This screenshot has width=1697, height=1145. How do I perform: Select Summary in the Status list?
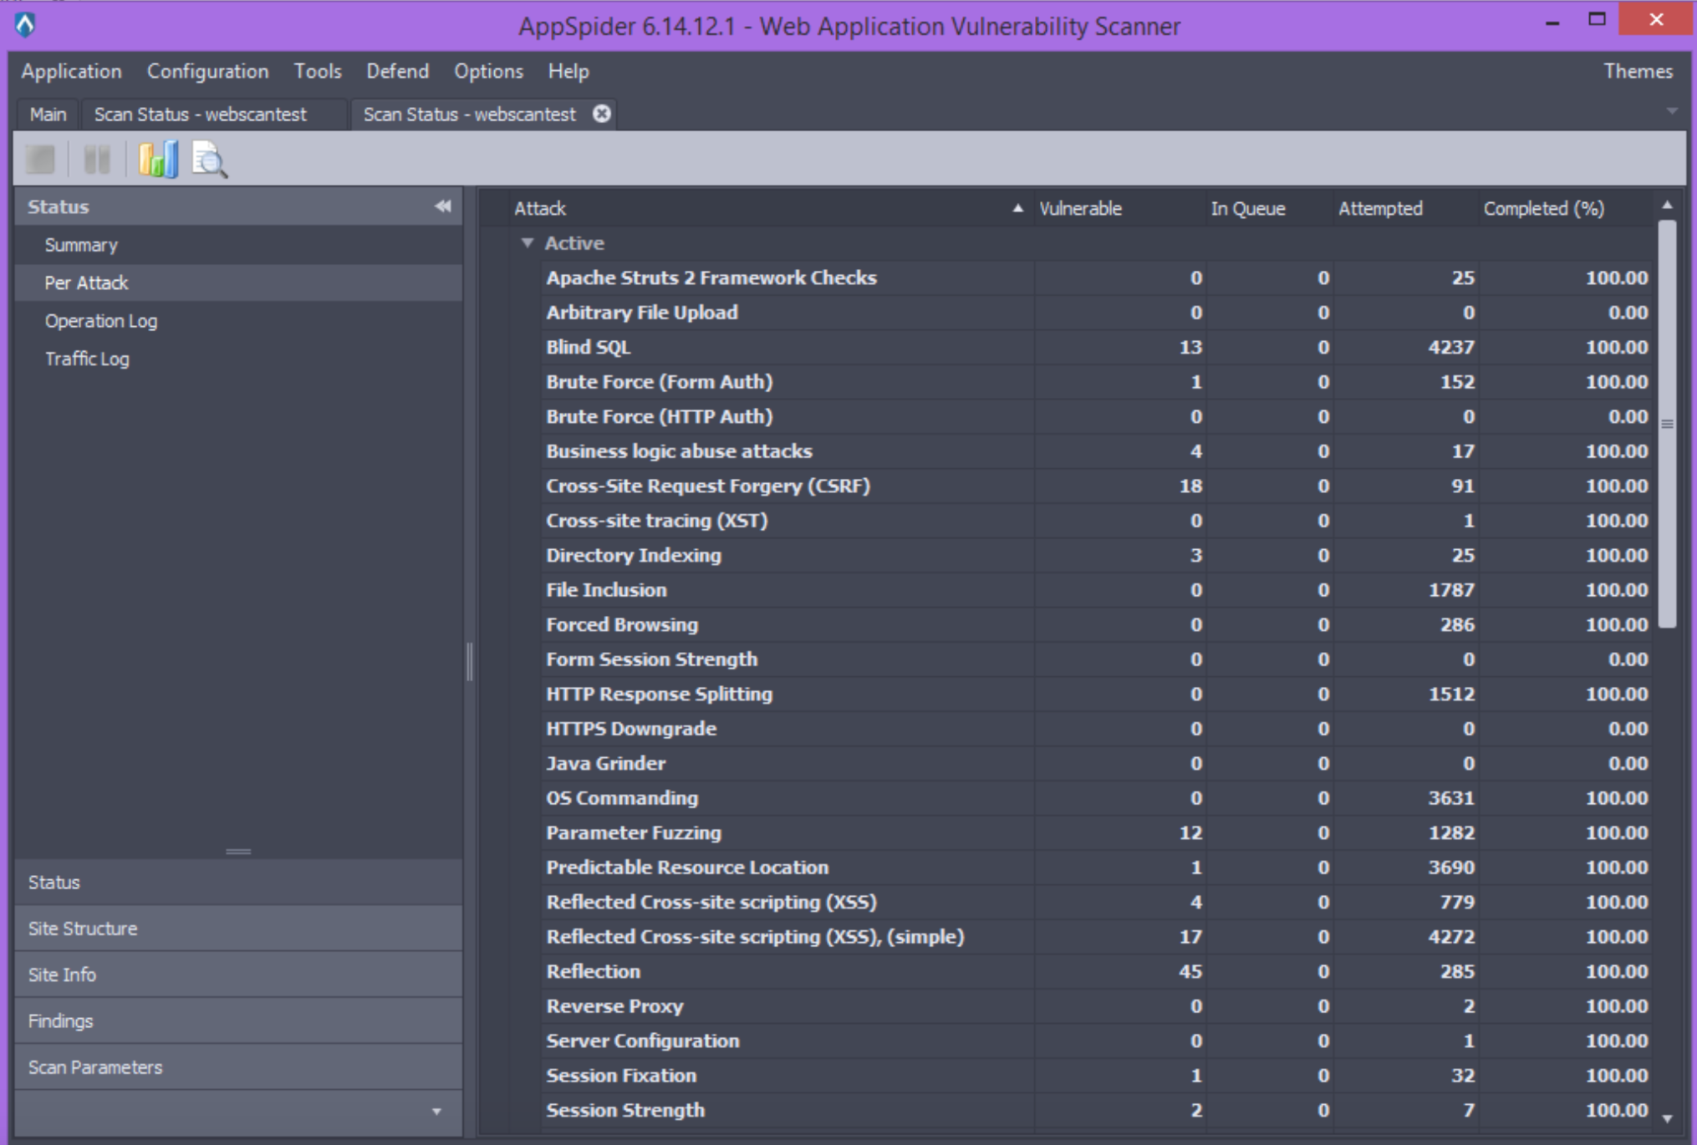(x=239, y=245)
